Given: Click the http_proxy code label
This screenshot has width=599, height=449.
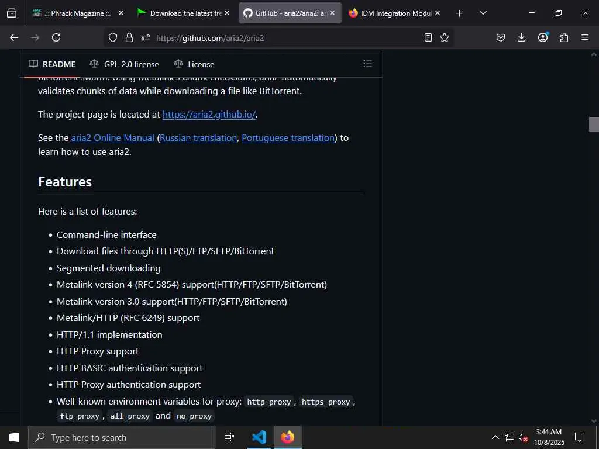Looking at the screenshot, I should pos(269,402).
